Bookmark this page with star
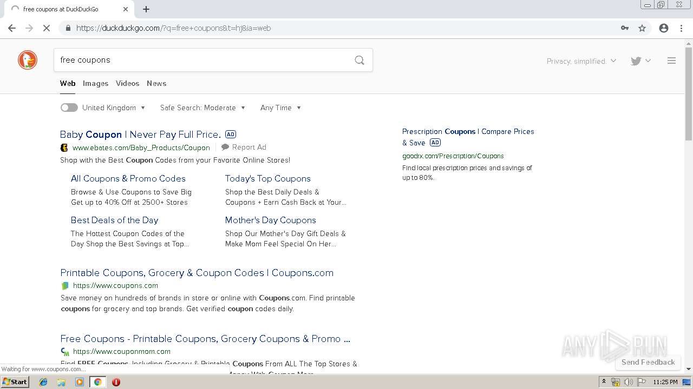This screenshot has width=693, height=389. (642, 28)
